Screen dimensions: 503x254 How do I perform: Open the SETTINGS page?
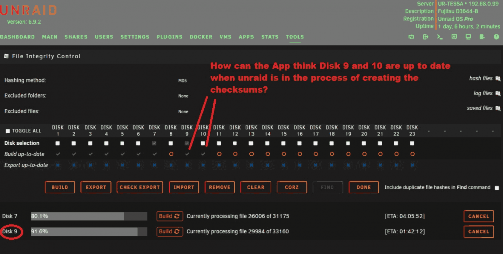click(135, 37)
